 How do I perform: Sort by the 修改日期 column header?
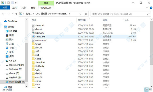82,20
